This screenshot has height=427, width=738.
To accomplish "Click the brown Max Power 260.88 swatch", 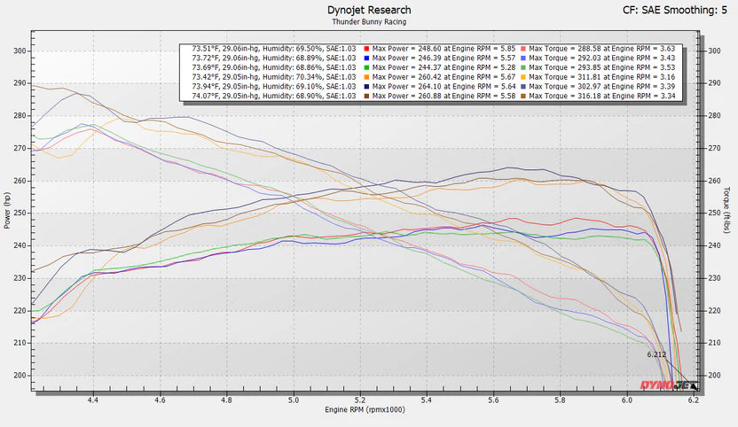I will point(365,96).
